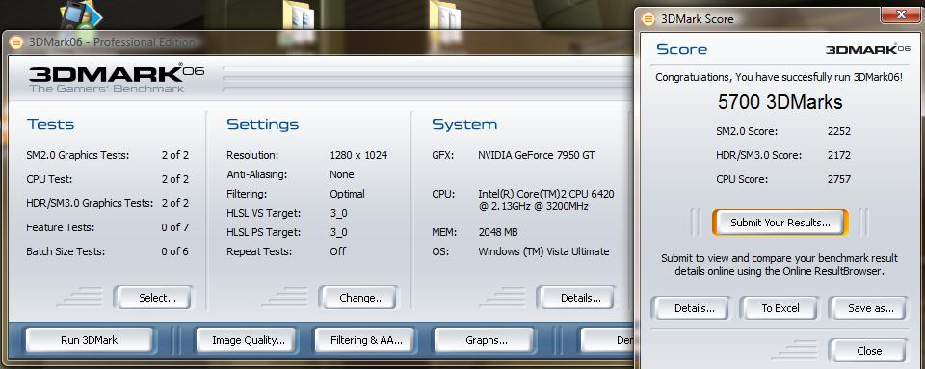The image size is (925, 369).
Task: Click the HLSL VS Target 3_0 value
Action: click(338, 213)
